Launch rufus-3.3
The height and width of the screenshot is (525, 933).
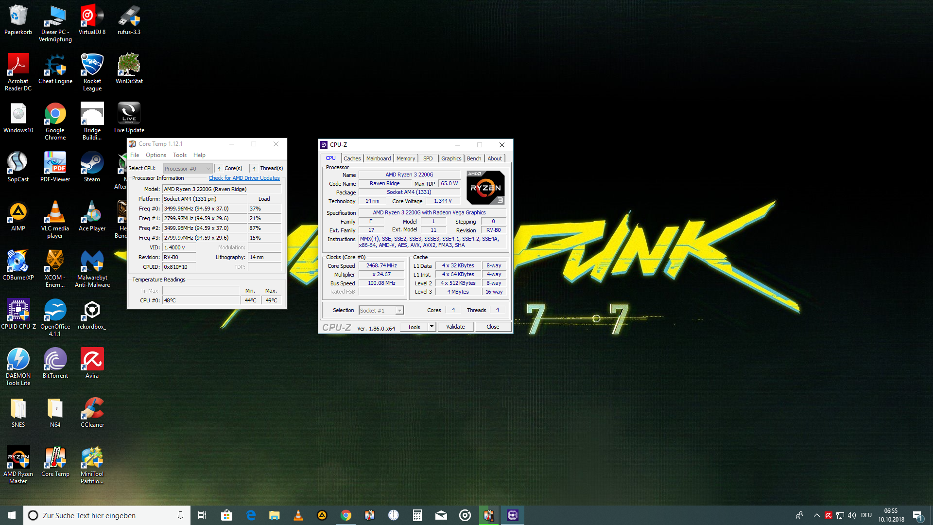128,17
